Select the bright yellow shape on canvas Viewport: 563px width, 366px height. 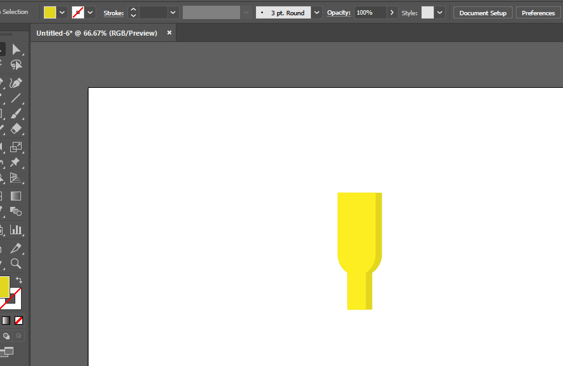coord(355,233)
